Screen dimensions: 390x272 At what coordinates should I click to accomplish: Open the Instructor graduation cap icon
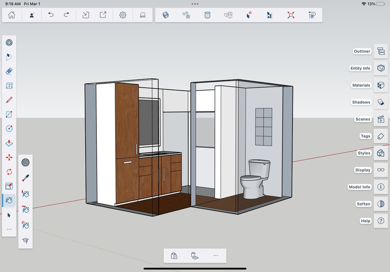25,241
